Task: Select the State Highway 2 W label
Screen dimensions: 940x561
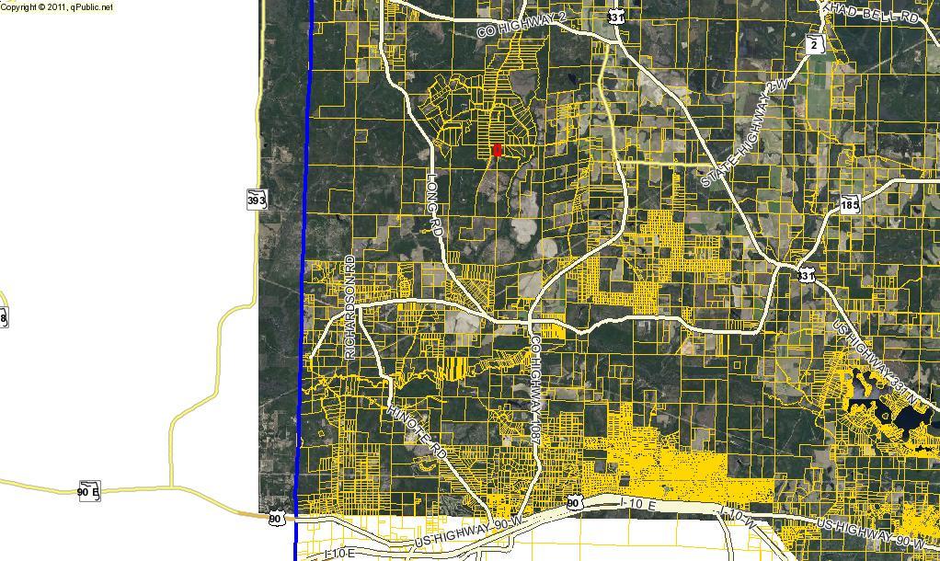Action: 745,134
